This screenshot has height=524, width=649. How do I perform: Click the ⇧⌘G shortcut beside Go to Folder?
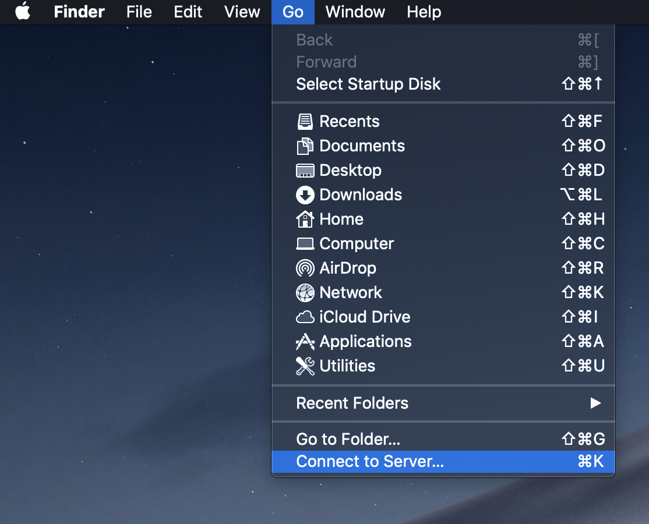(583, 439)
